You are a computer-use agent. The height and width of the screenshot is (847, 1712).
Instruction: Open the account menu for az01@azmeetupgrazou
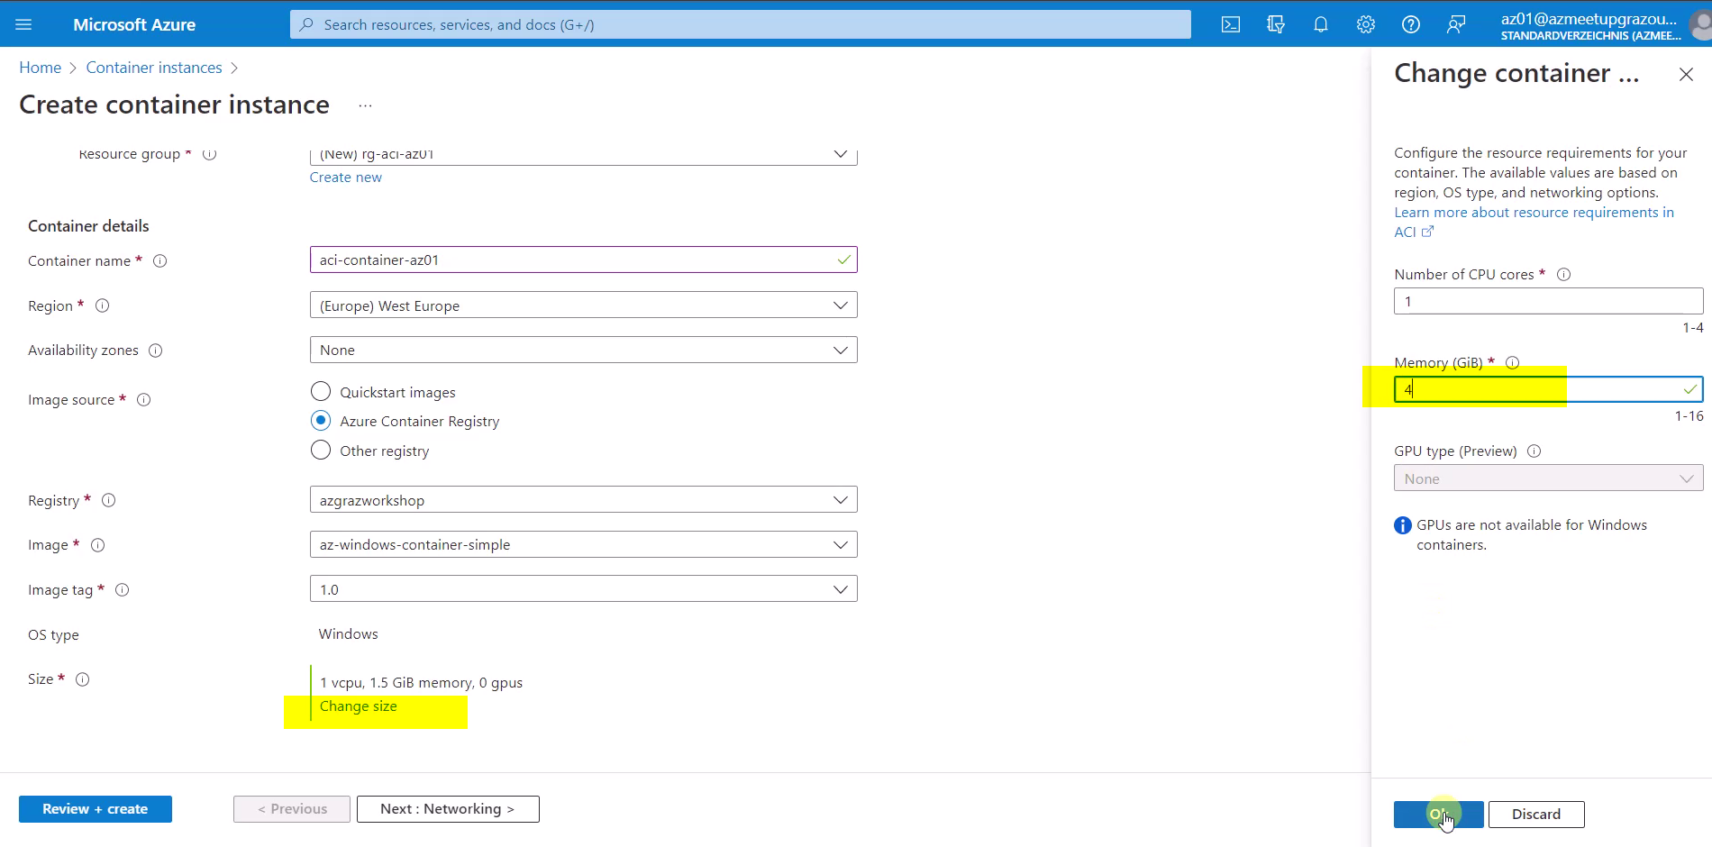pos(1604,25)
